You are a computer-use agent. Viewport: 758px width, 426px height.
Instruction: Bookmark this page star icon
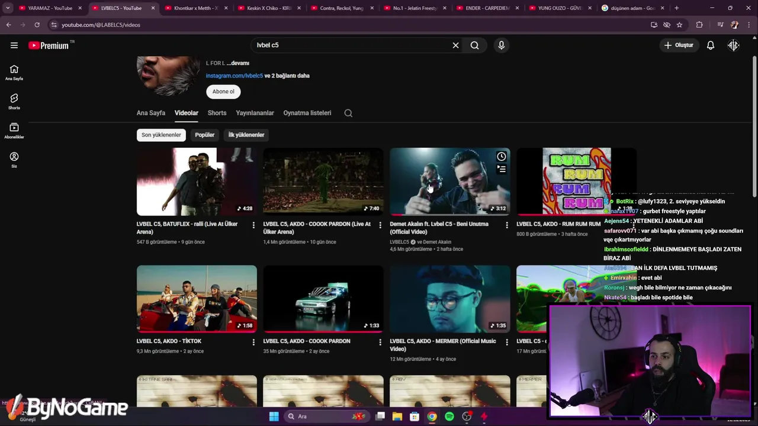tap(679, 25)
